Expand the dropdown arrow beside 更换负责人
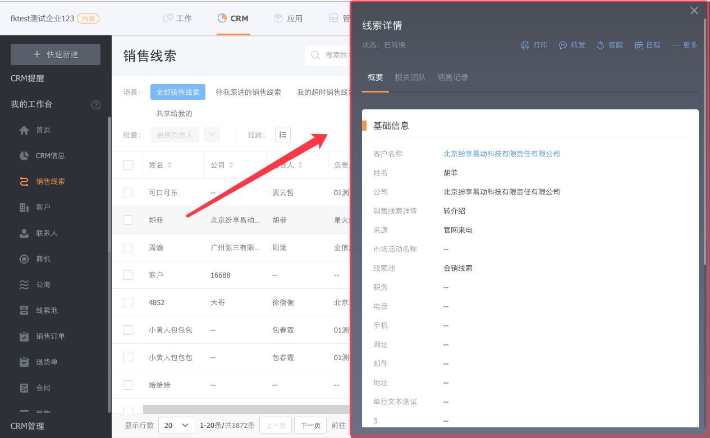Image resolution: width=710 pixels, height=438 pixels. pyautogui.click(x=212, y=135)
